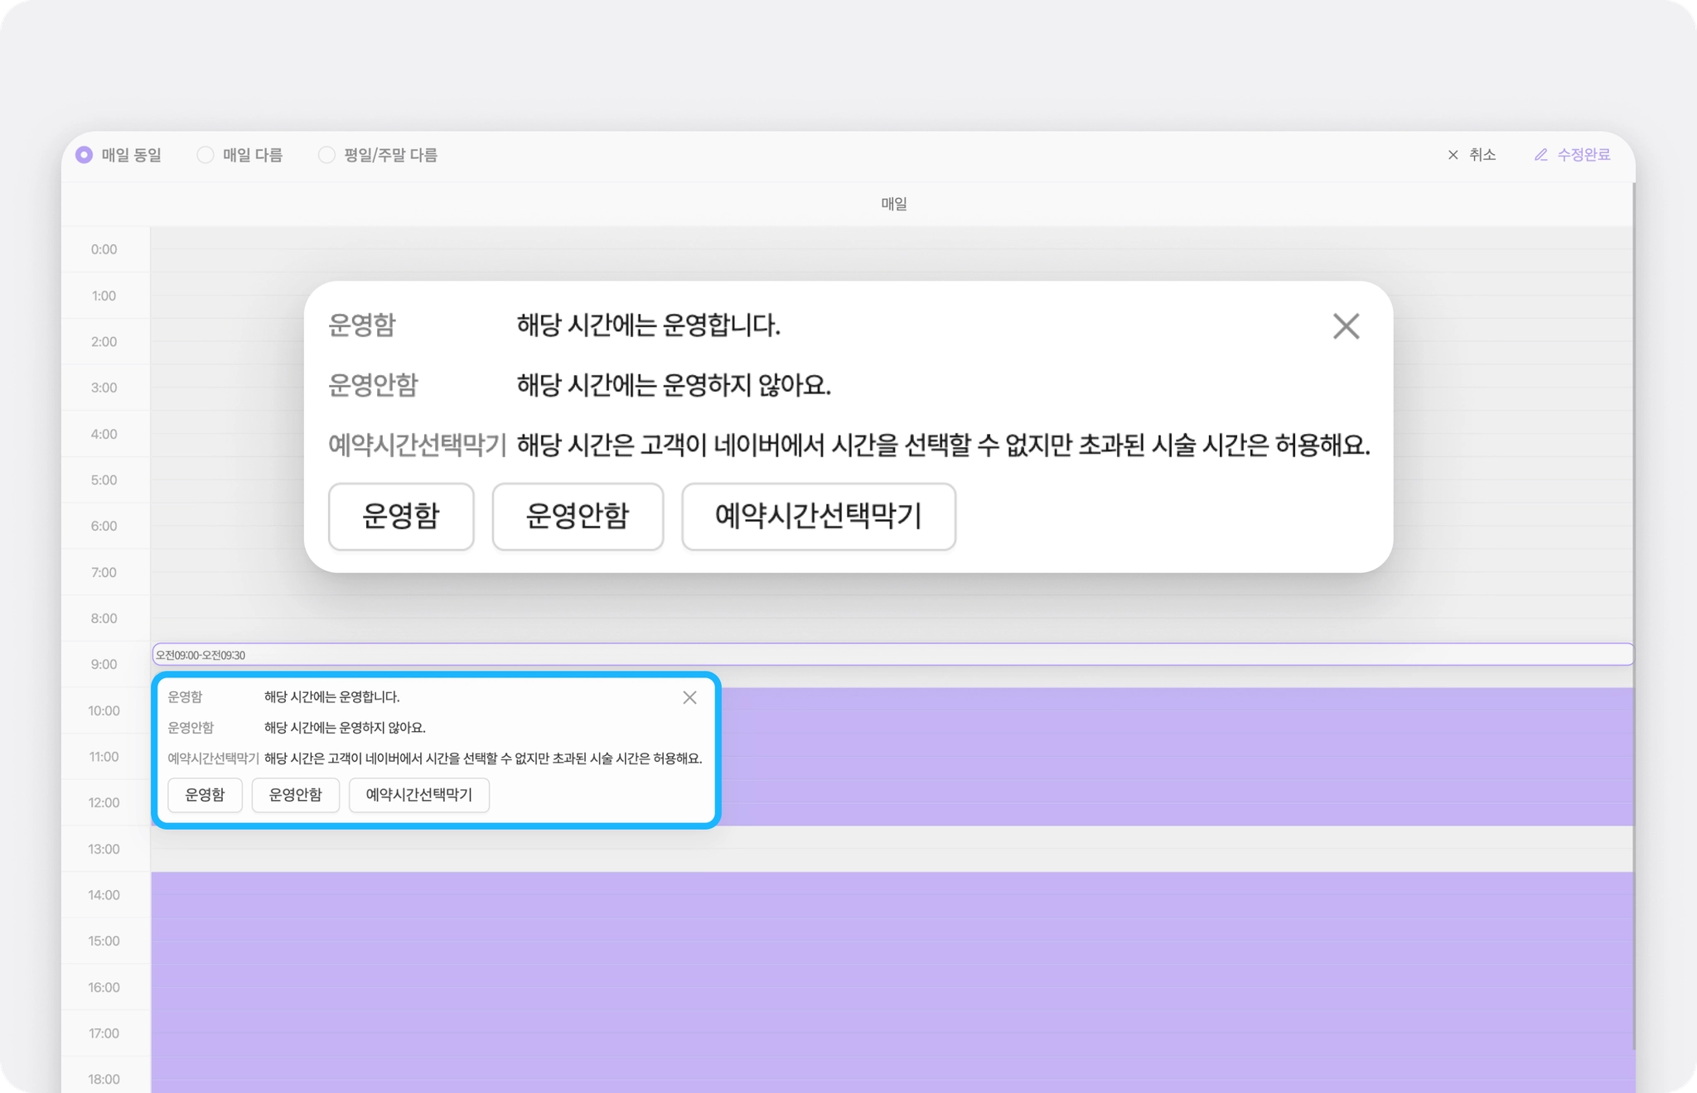The image size is (1697, 1093).
Task: Select the 평일/주말 다름 radio option
Action: [x=326, y=155]
